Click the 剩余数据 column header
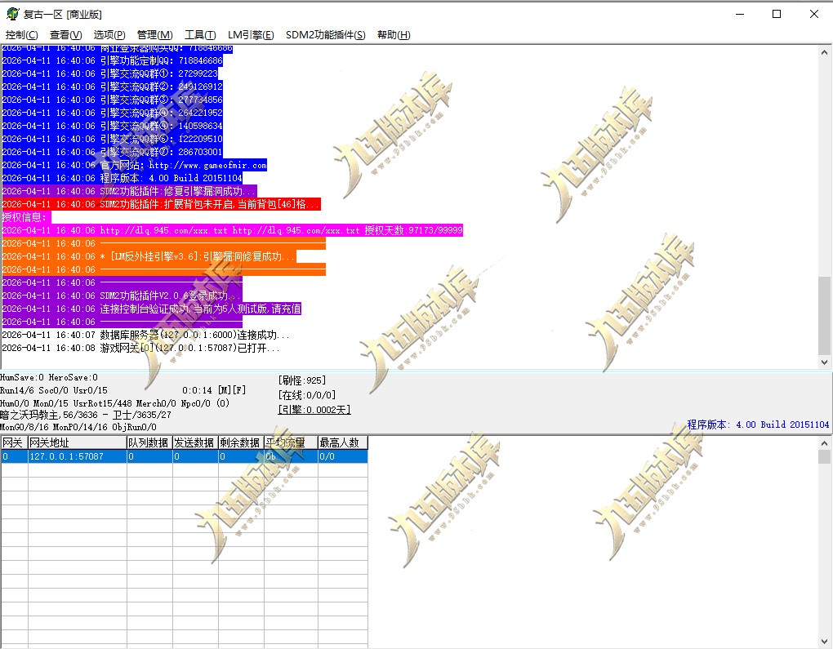This screenshot has width=833, height=649. click(241, 442)
